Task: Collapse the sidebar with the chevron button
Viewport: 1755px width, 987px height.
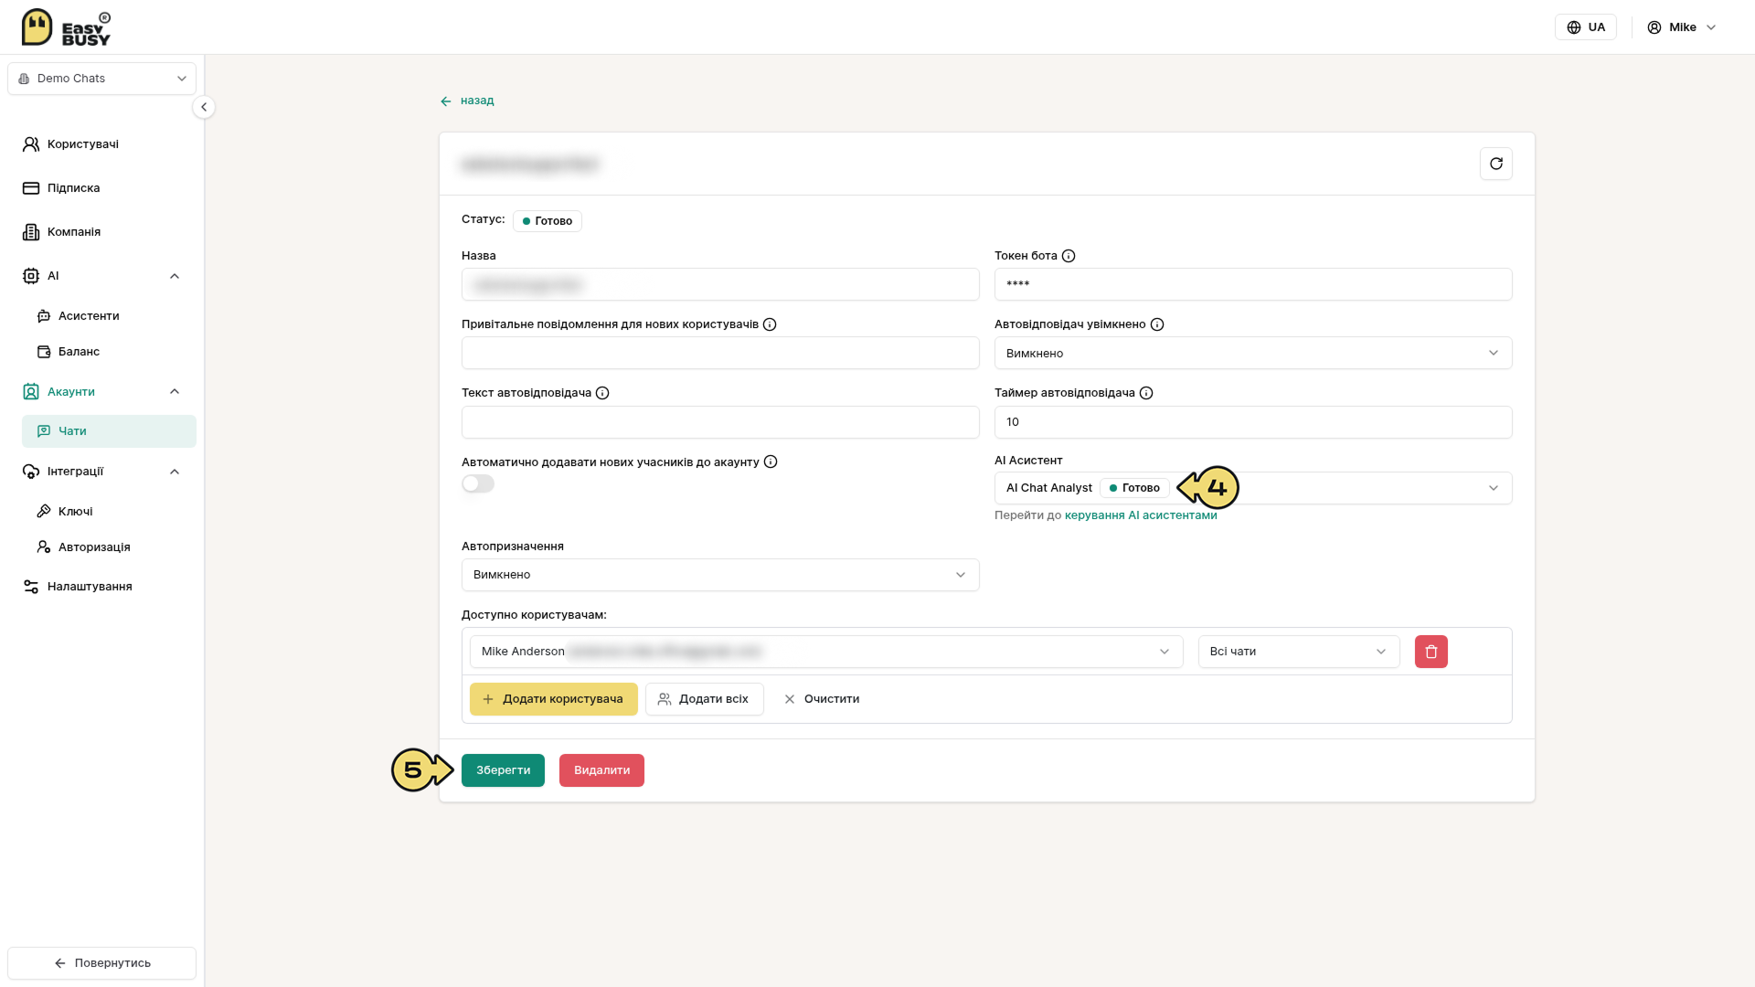Action: [204, 107]
